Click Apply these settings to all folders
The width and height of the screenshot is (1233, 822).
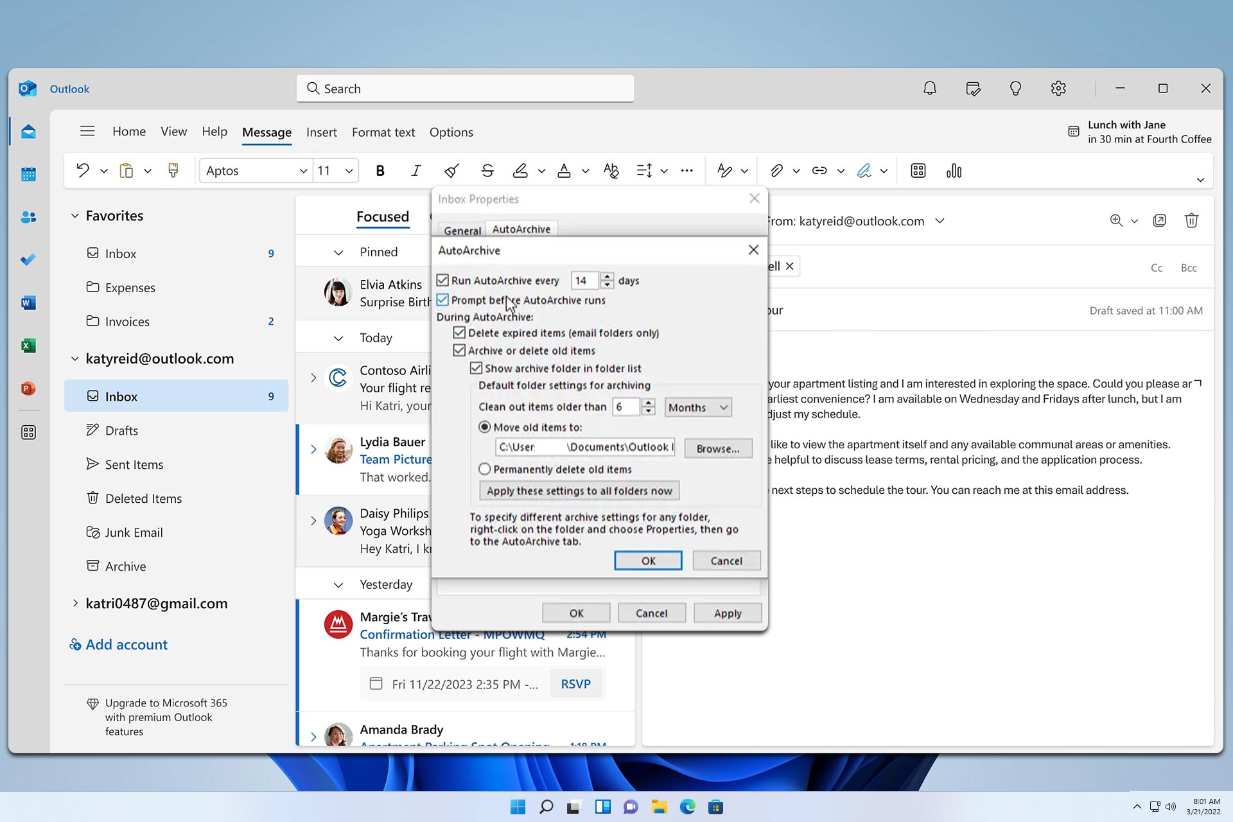click(579, 490)
